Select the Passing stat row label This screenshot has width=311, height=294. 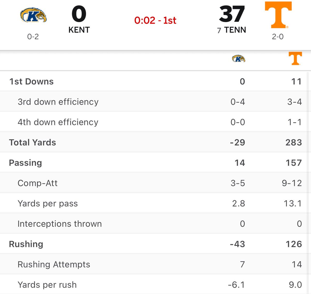coord(25,163)
